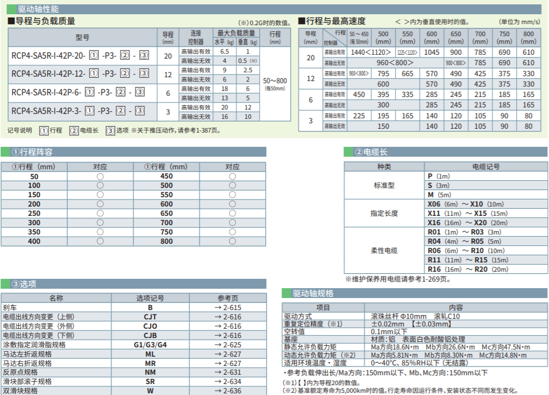Click the 0~40°C, 85%RH以下 environment value
The image size is (549, 395).
point(419,363)
